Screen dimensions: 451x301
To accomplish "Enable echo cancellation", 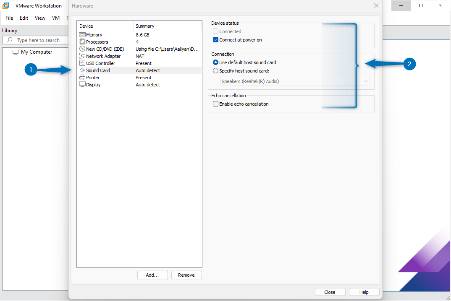I will [x=215, y=104].
